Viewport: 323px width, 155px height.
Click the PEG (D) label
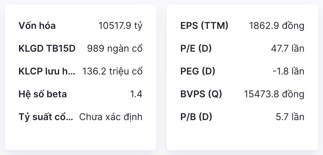(x=198, y=71)
